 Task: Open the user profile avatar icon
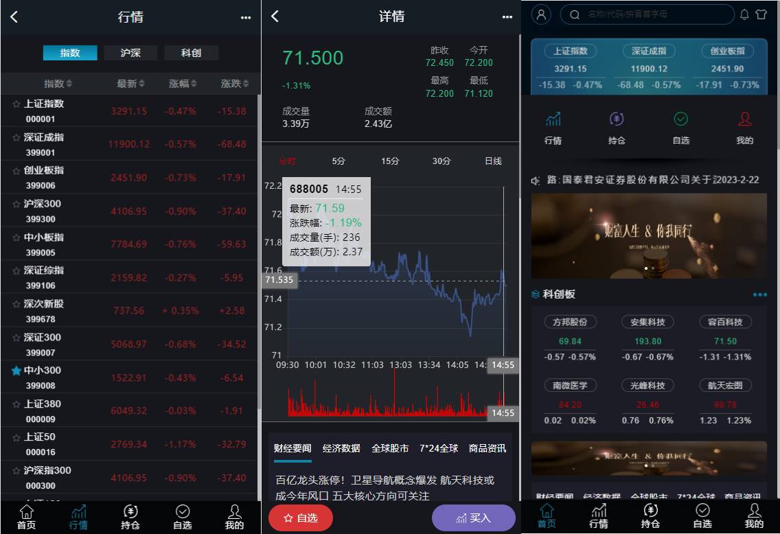click(x=541, y=14)
